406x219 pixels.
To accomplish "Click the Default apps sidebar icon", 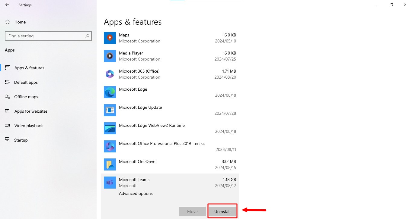I will pyautogui.click(x=8, y=82).
